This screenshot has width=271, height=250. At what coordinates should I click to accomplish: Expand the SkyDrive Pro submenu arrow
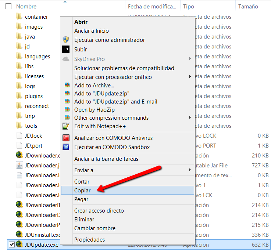190,59
